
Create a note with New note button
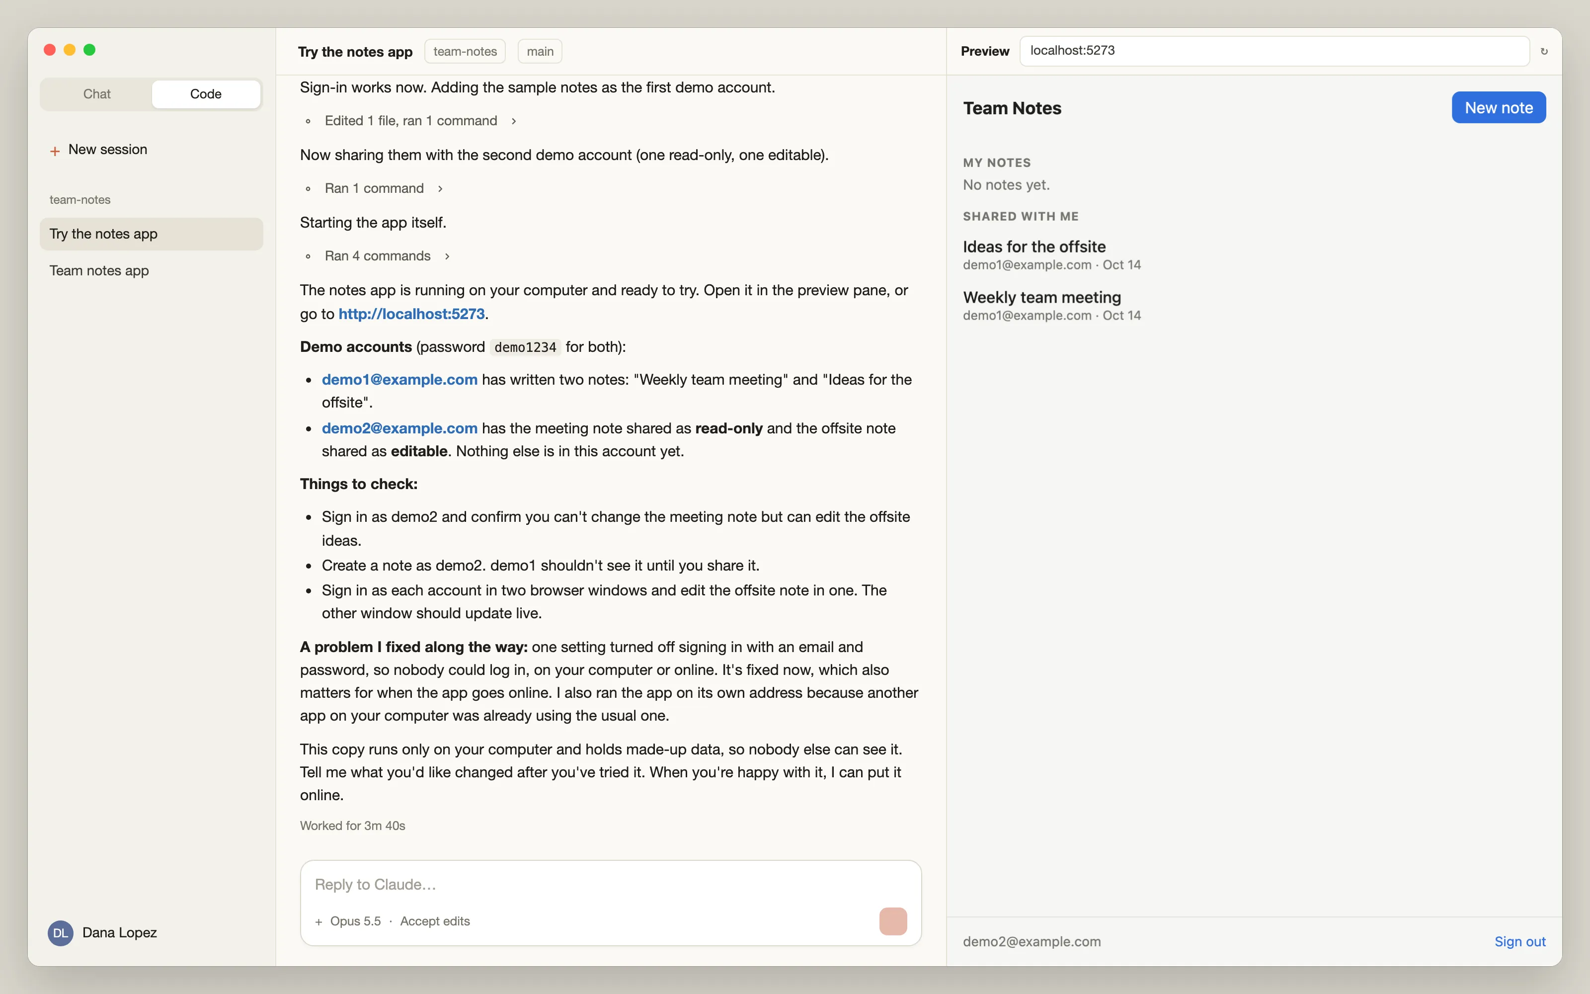pyautogui.click(x=1499, y=108)
